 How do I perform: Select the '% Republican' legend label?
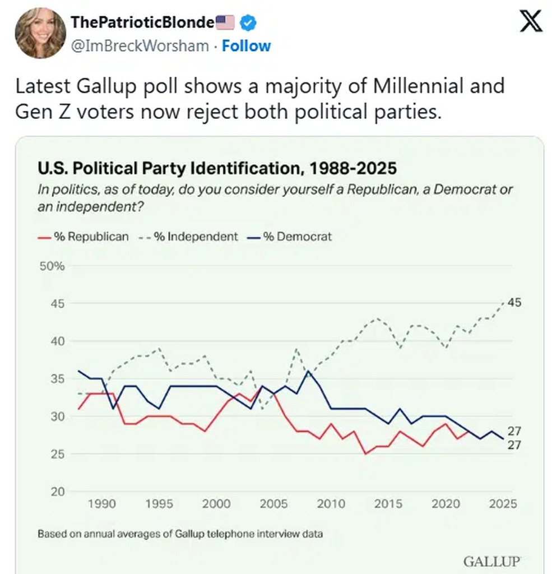(x=91, y=237)
